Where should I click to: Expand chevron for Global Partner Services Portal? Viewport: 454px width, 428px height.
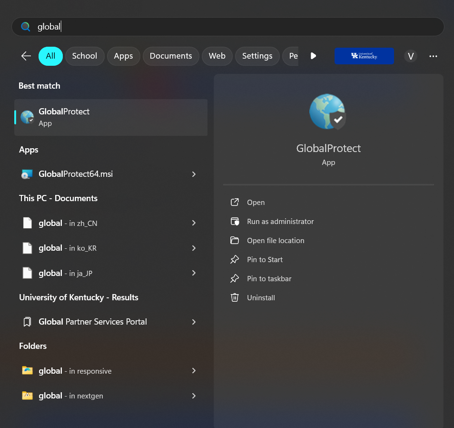coord(194,322)
